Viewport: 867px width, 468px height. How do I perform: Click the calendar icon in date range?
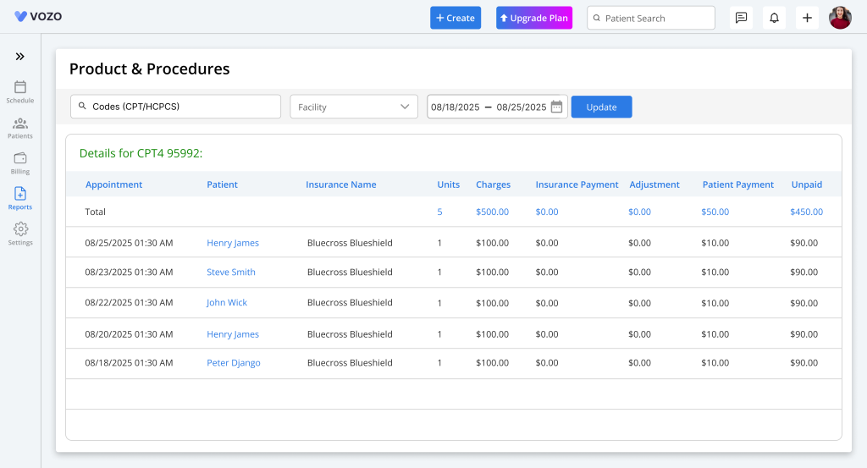[x=556, y=107]
